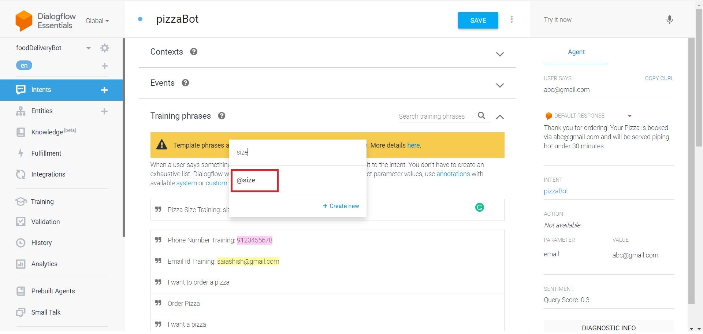Image resolution: width=703 pixels, height=334 pixels.
Task: Click the help icon beside Training phrases
Action: point(222,116)
